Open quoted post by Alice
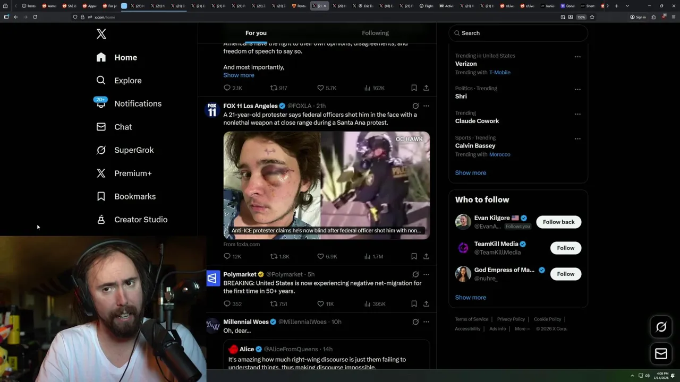This screenshot has height=382, width=680. pos(326,355)
